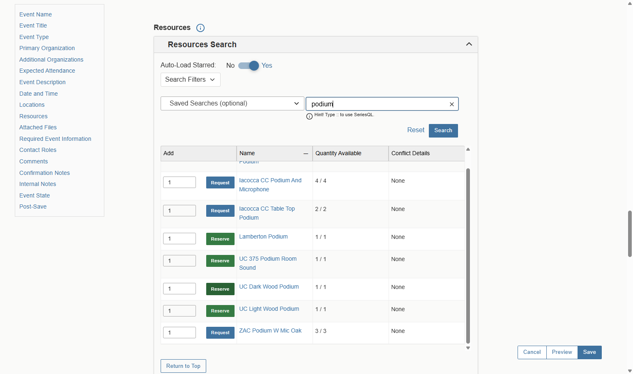The width and height of the screenshot is (633, 374).
Task: Request ZAC Podium W Mic Oak
Action: point(220,333)
